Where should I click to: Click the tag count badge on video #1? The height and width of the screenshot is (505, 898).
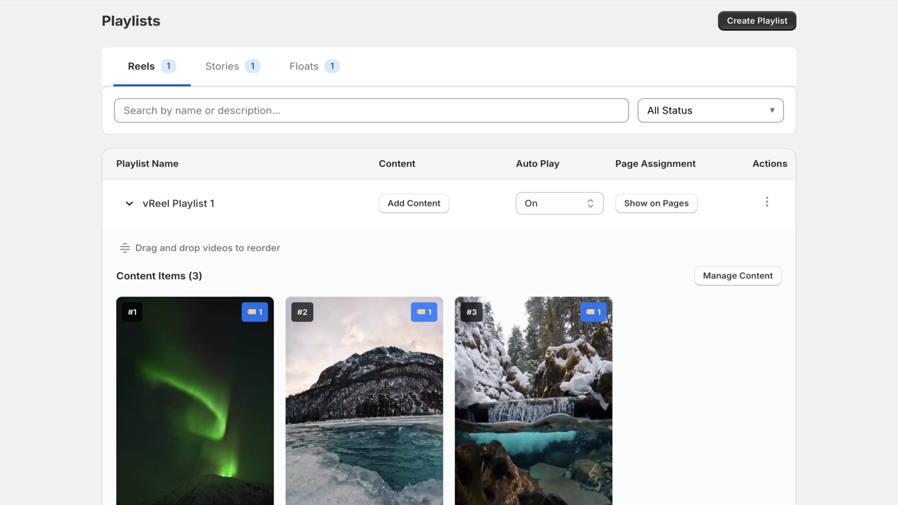(x=255, y=312)
